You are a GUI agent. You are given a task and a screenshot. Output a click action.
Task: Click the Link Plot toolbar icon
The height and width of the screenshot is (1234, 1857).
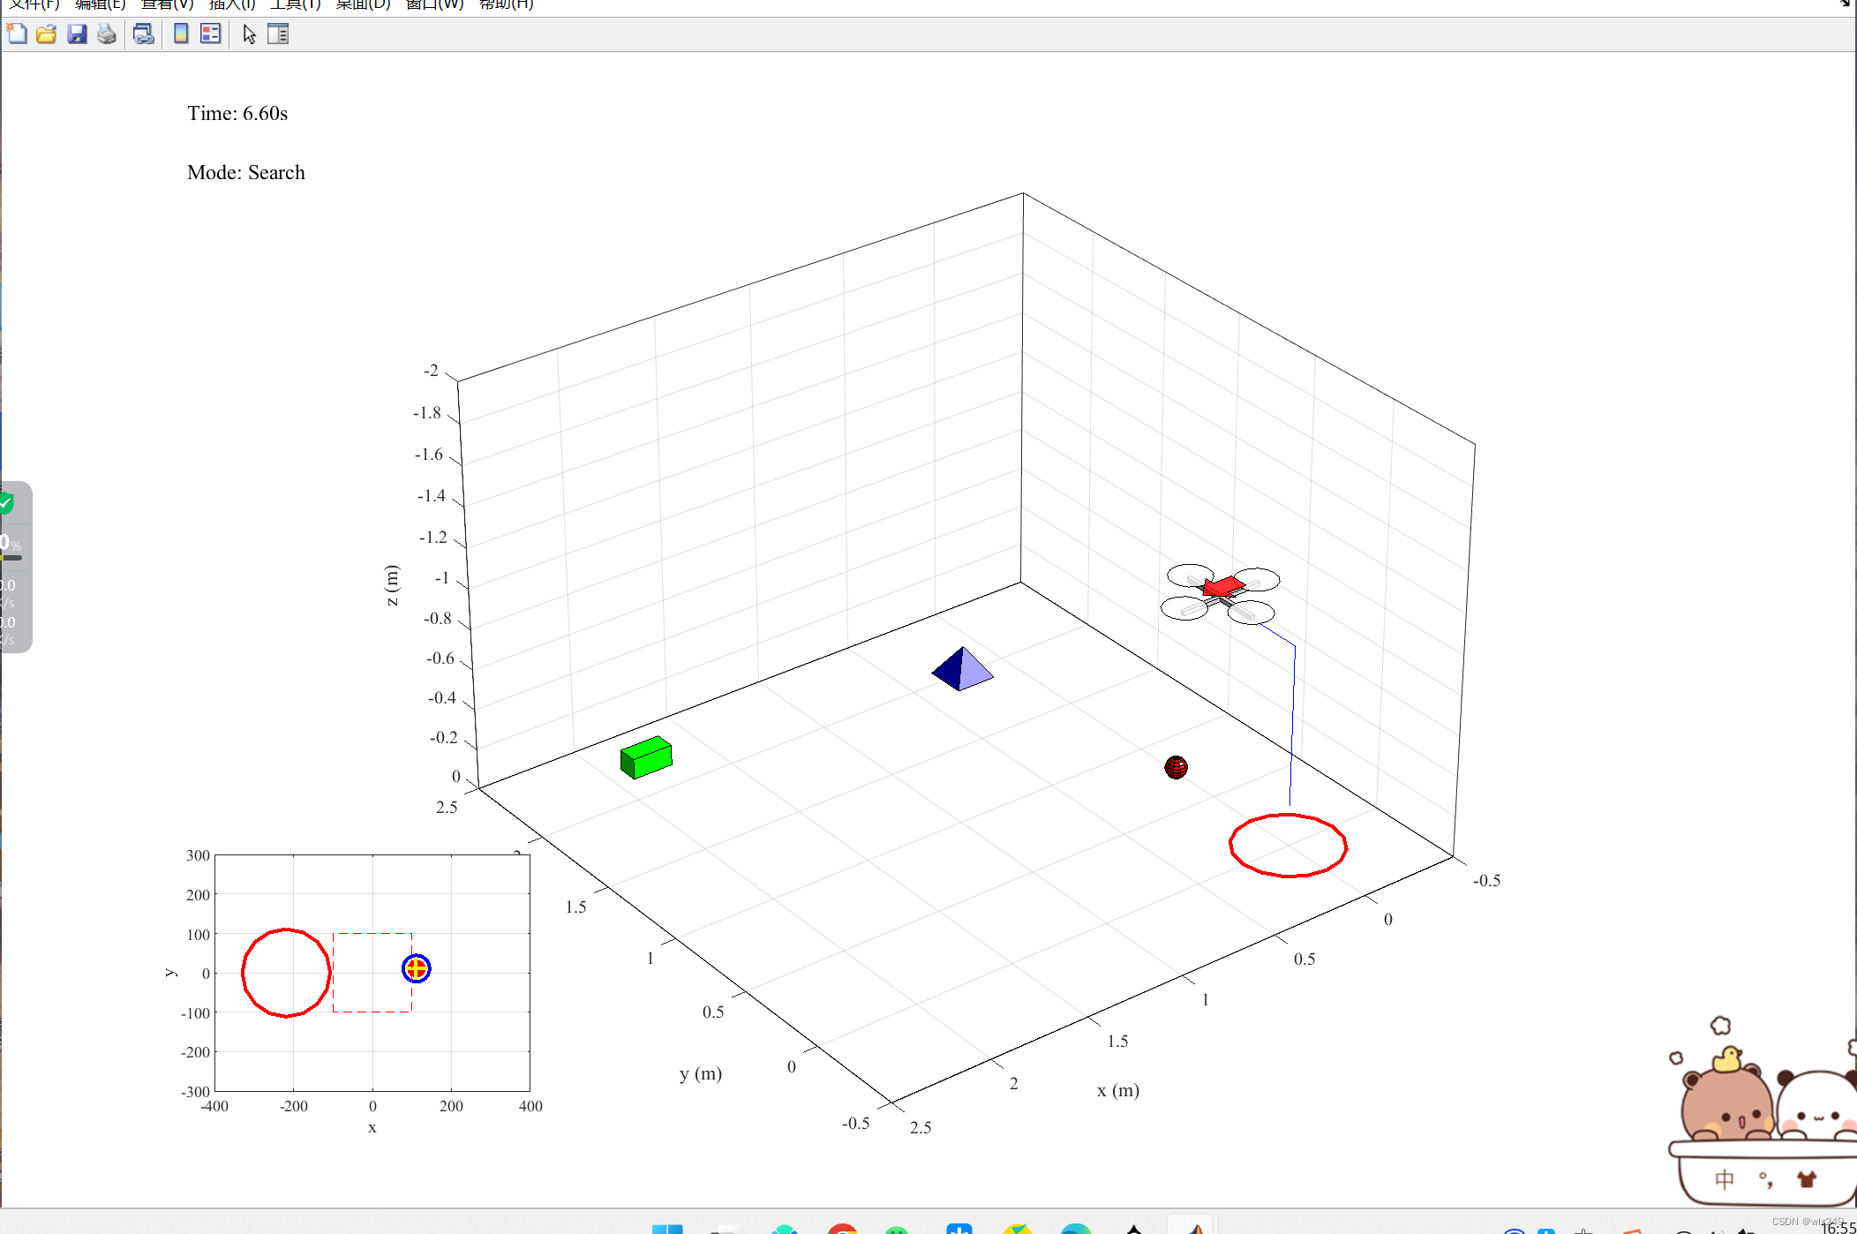point(143,34)
